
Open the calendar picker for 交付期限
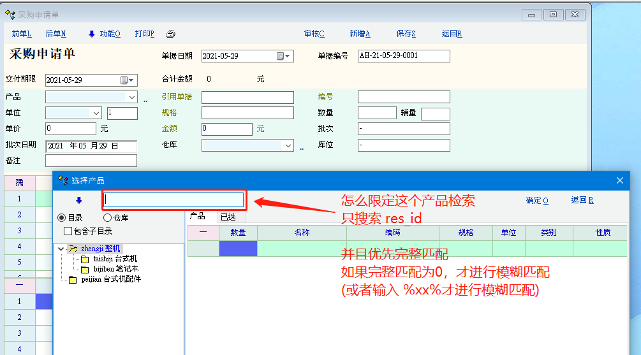pos(128,80)
